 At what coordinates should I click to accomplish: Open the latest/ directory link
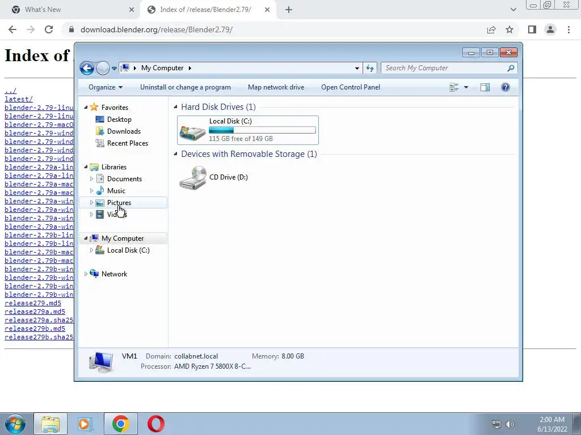point(19,99)
